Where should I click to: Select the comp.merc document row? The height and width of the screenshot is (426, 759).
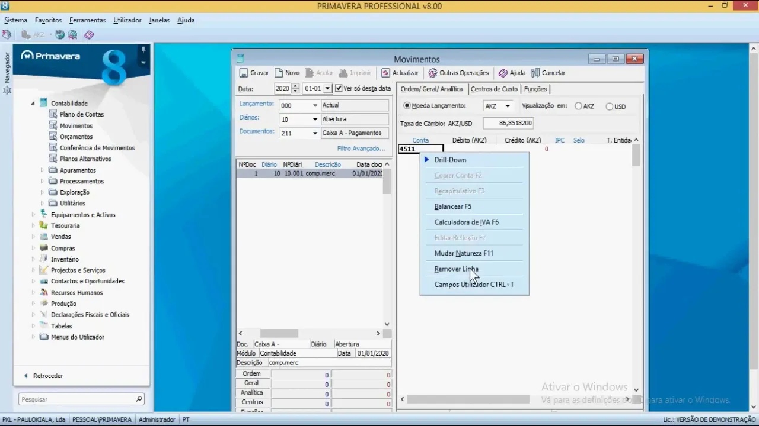[310, 173]
